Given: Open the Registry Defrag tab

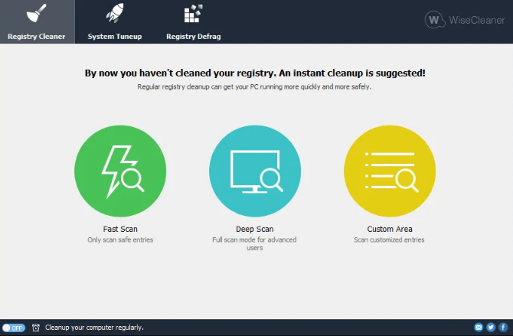Looking at the screenshot, I should [194, 22].
